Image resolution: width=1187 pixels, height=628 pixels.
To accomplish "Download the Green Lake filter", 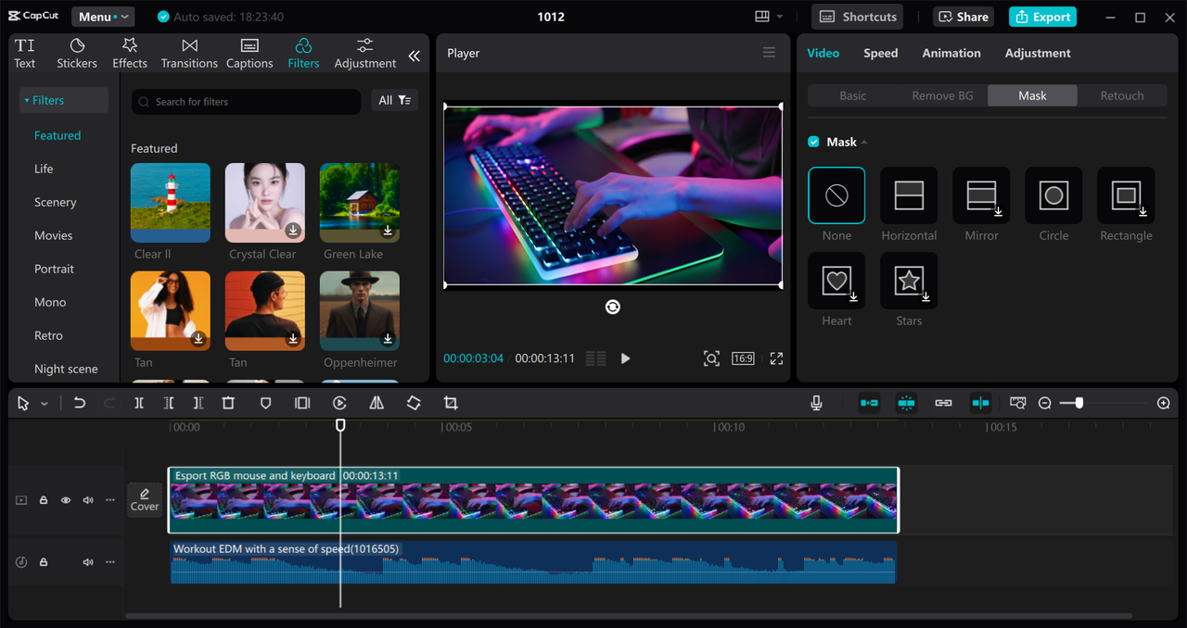I will [388, 230].
